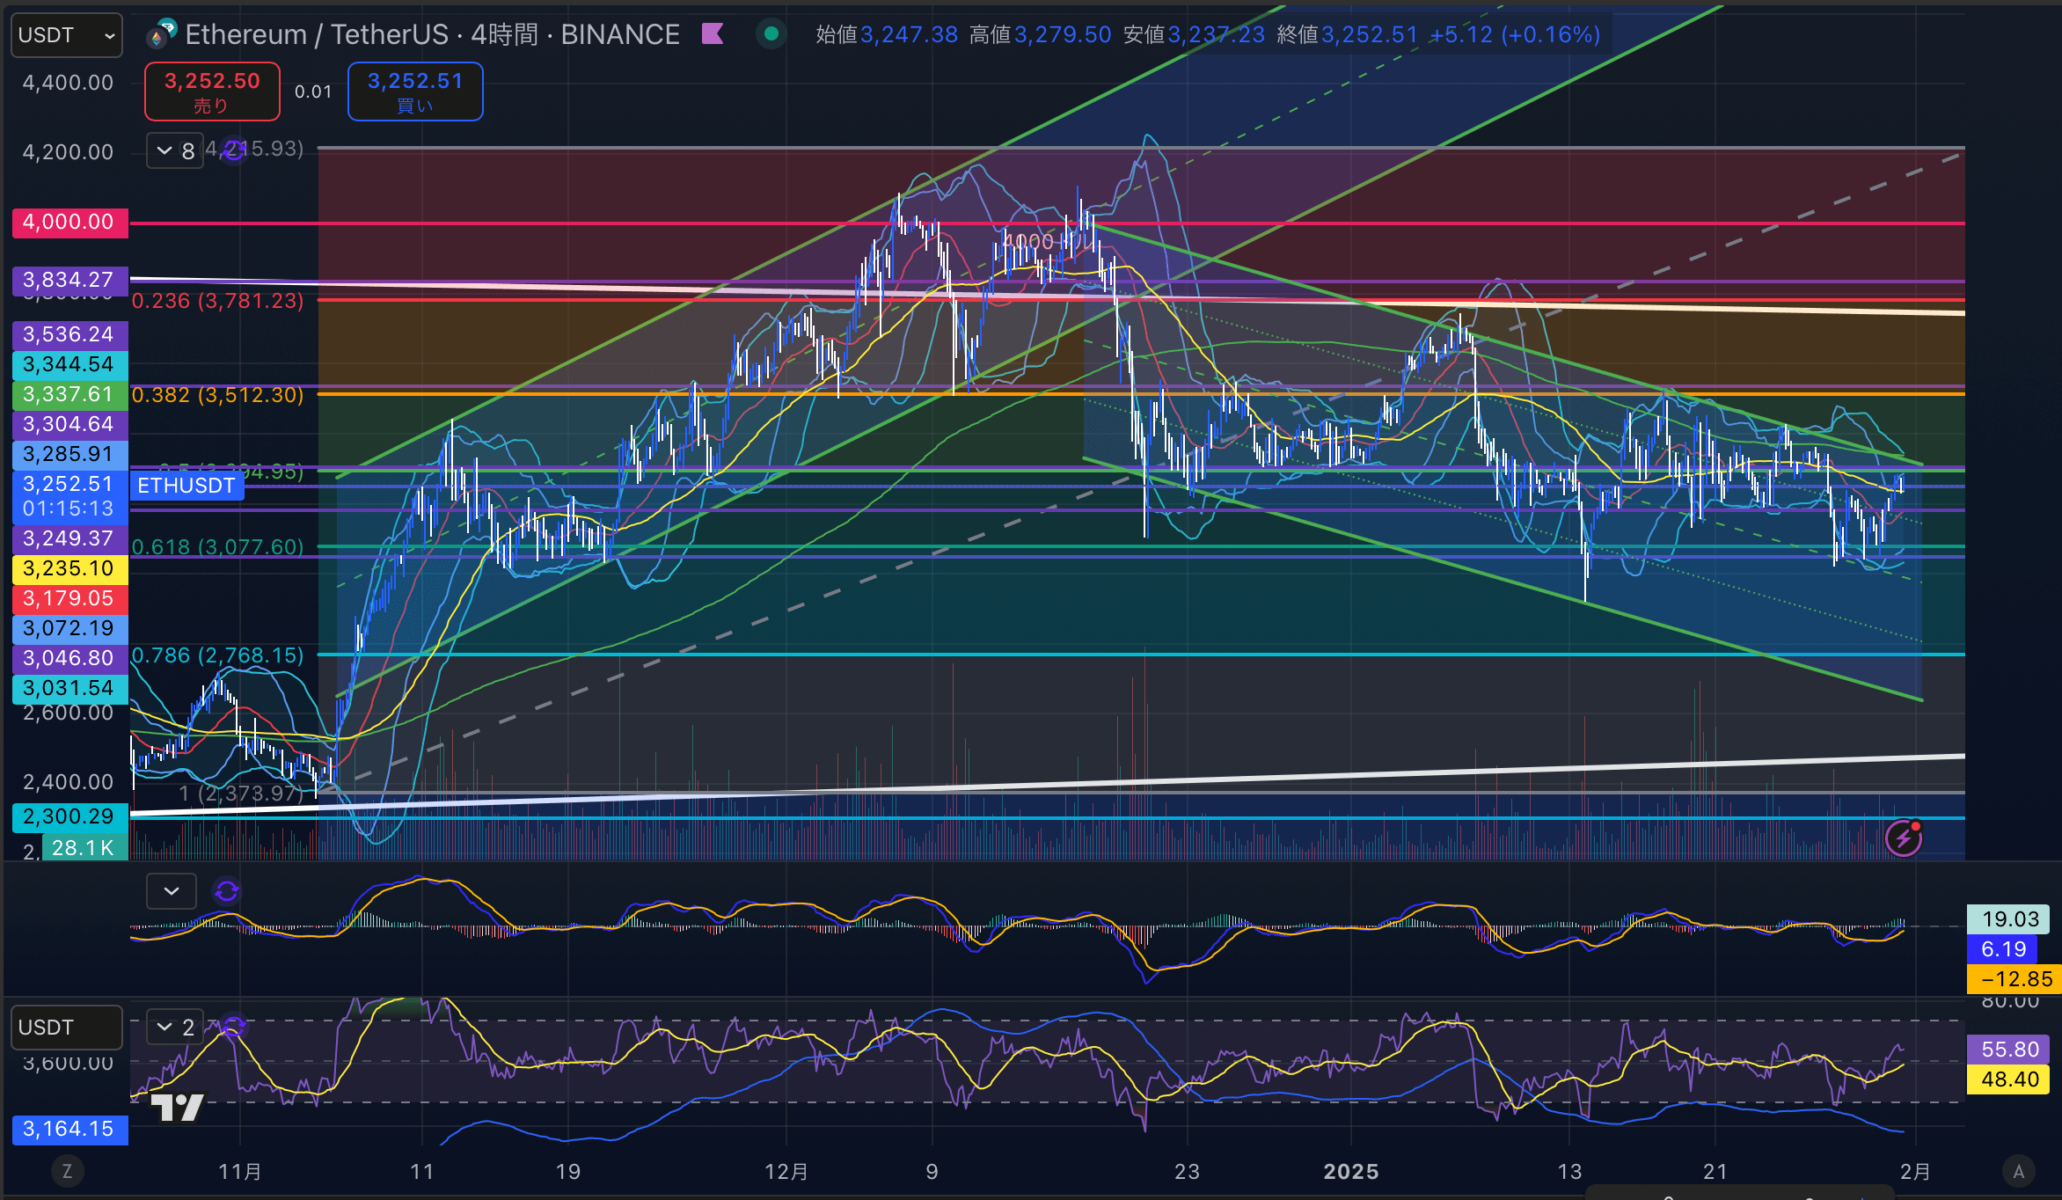The image size is (2062, 1200).
Task: Click the 23 date on time axis
Action: pos(1187,1172)
